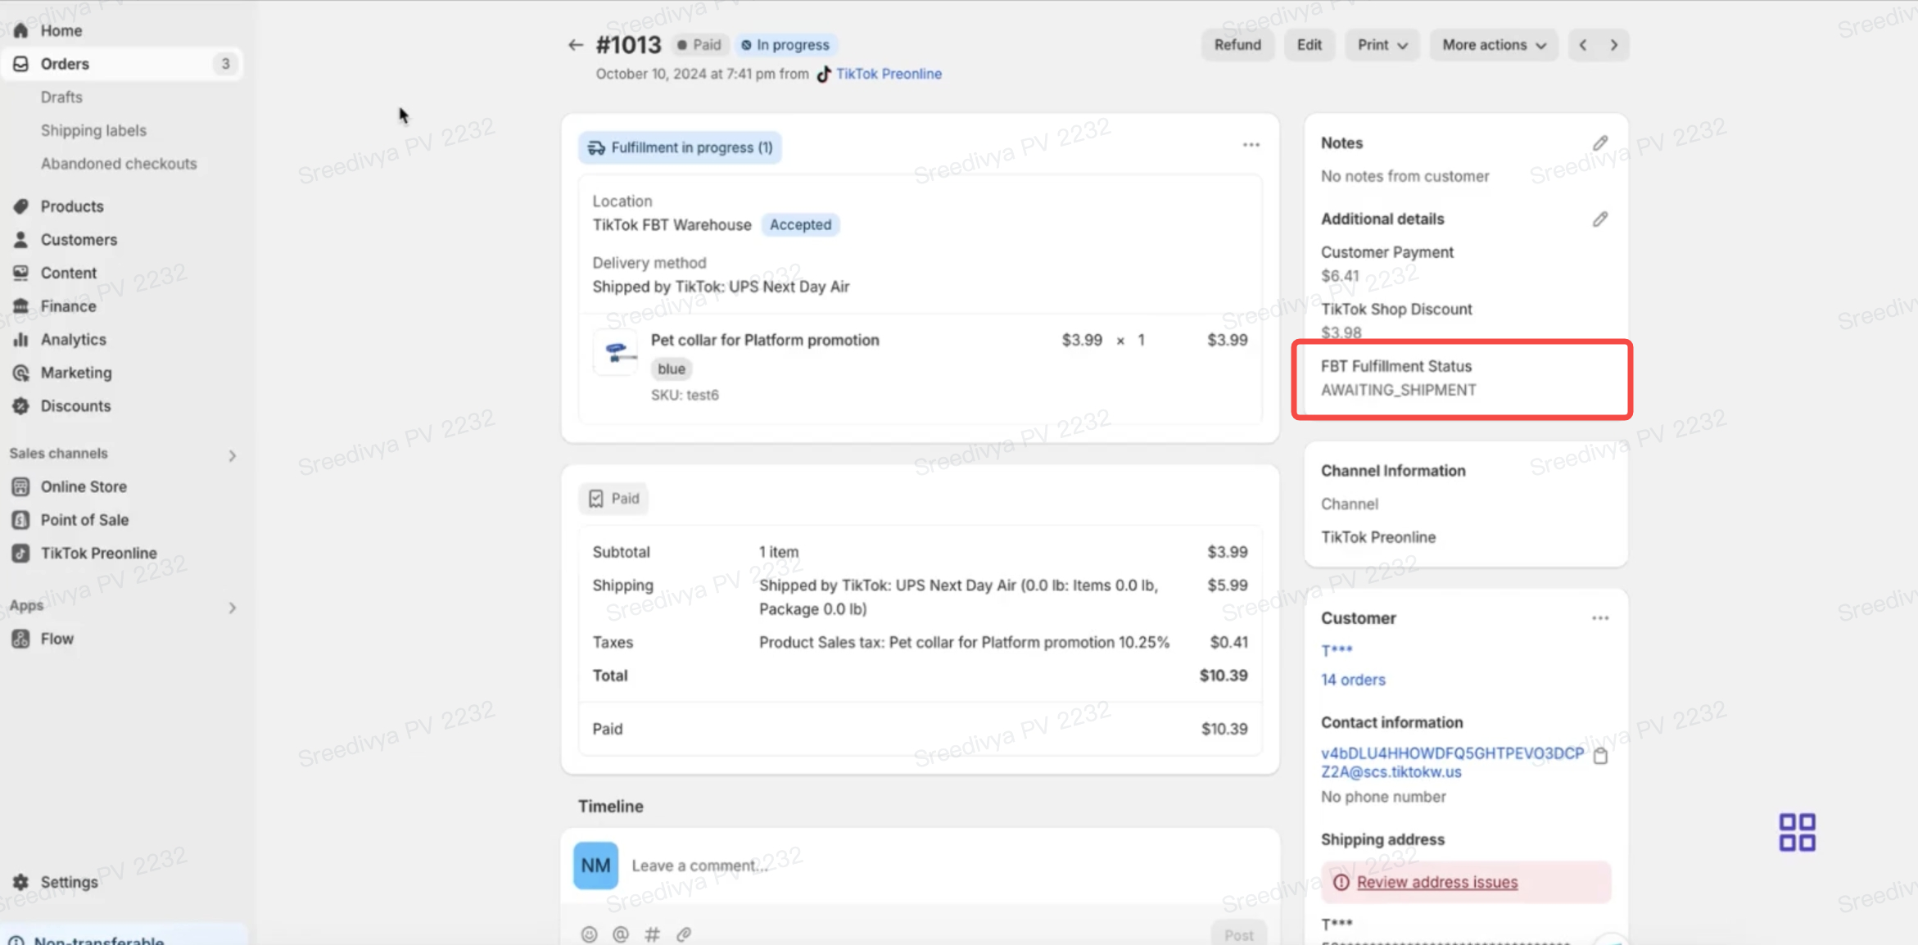Copy the customer email with clipboard icon
This screenshot has width=1918, height=945.
coord(1600,757)
